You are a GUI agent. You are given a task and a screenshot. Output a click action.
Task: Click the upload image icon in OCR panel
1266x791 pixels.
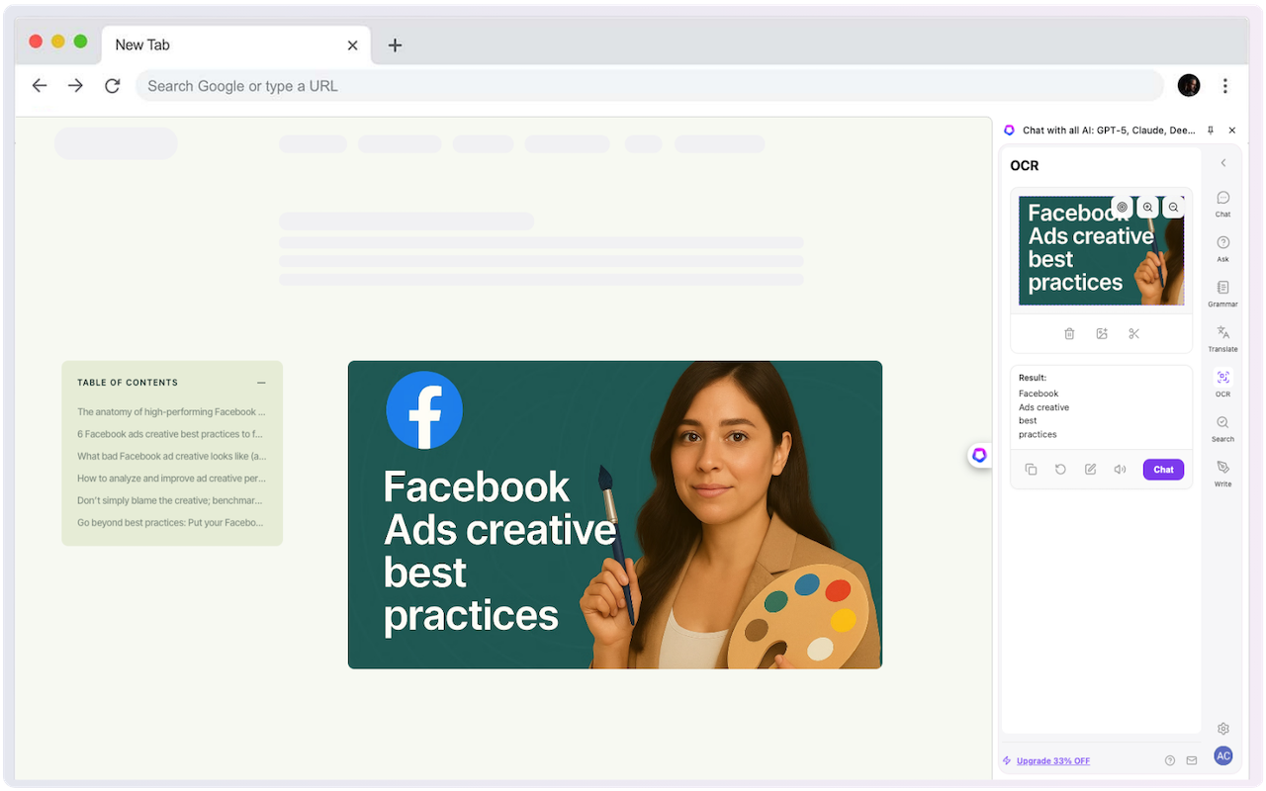tap(1102, 334)
